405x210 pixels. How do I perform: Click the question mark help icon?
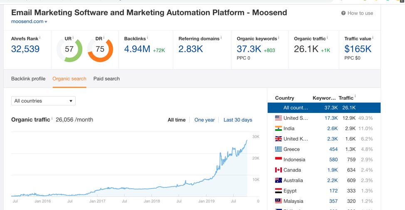[343, 13]
